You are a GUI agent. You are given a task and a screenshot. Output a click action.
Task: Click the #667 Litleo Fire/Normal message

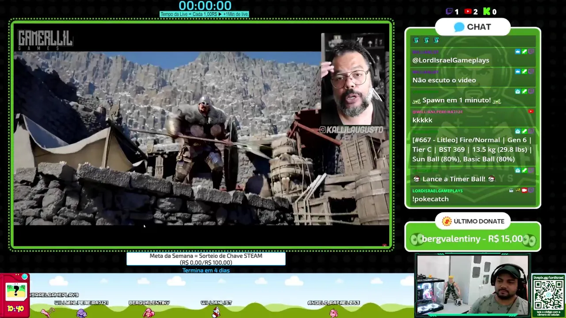(472, 149)
